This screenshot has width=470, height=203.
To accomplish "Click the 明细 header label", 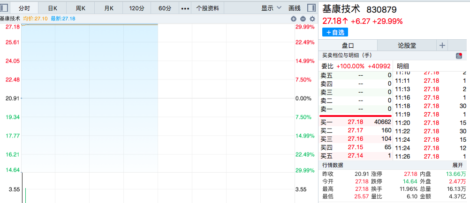I will pos(402,66).
